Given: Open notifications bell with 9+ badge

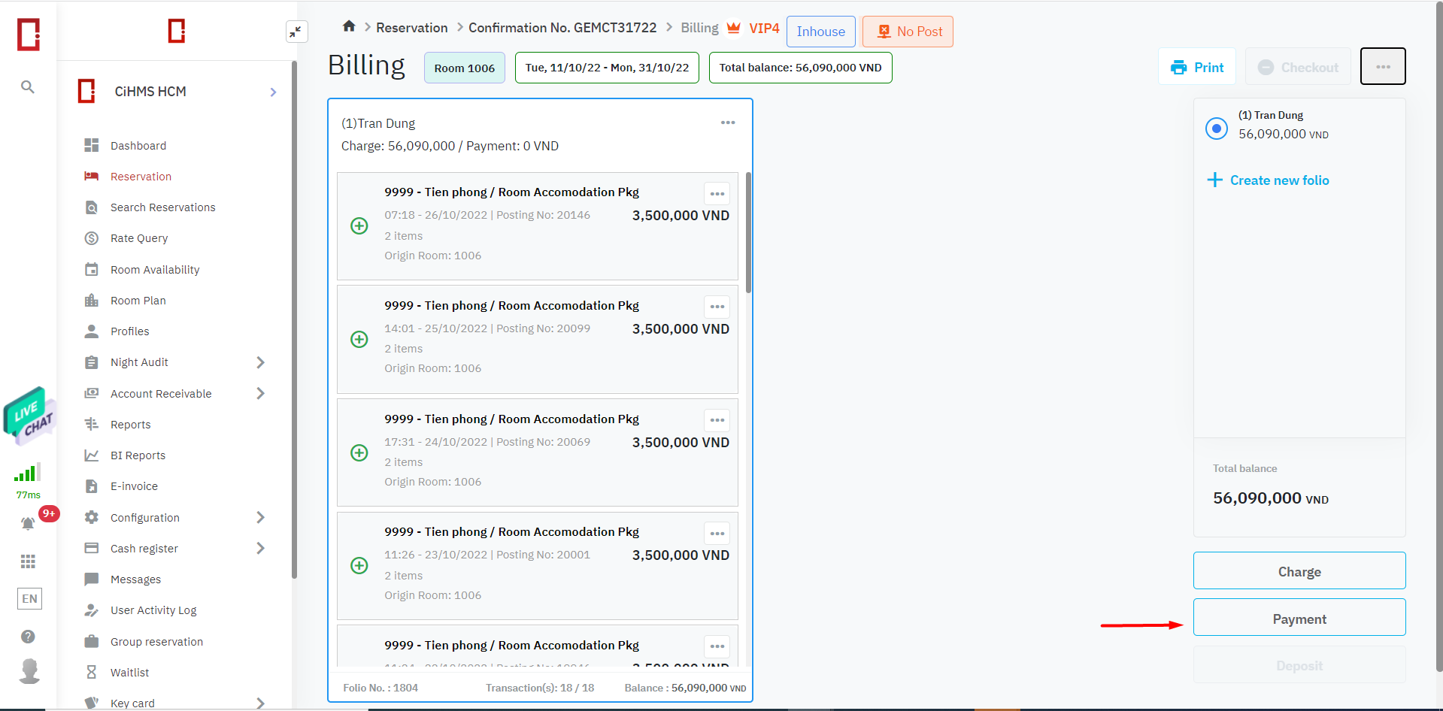Looking at the screenshot, I should [28, 523].
